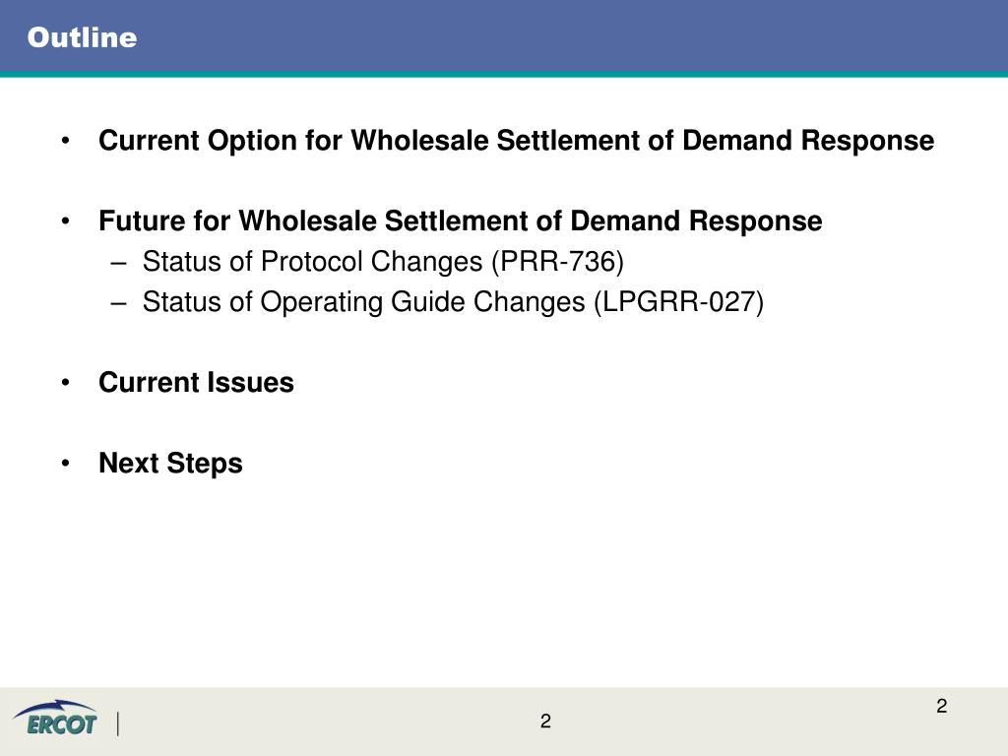Select the Status of Operating Guide Changes line

tap(453, 302)
